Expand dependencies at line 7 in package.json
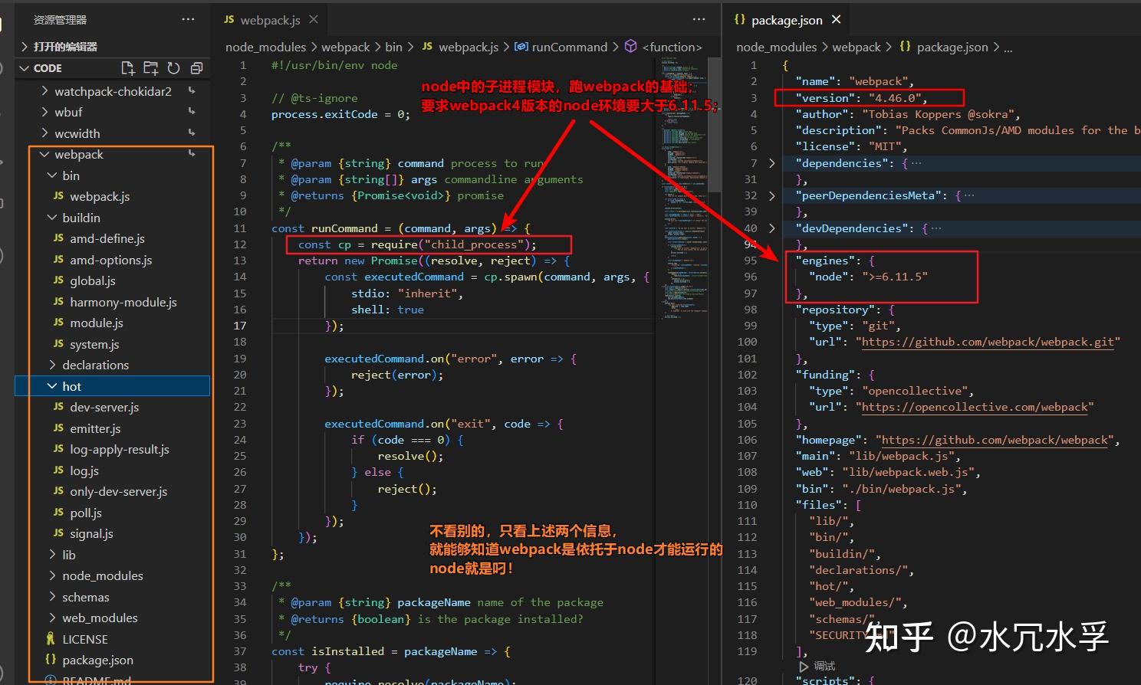Image resolution: width=1141 pixels, height=685 pixels. [771, 162]
